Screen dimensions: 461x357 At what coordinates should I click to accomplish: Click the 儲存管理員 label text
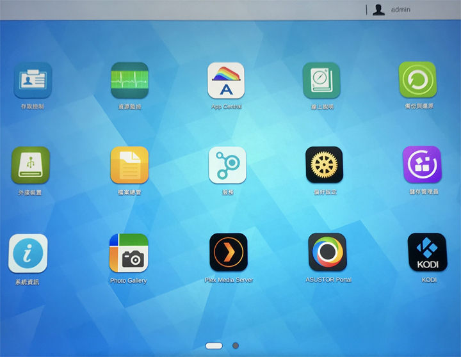point(424,192)
